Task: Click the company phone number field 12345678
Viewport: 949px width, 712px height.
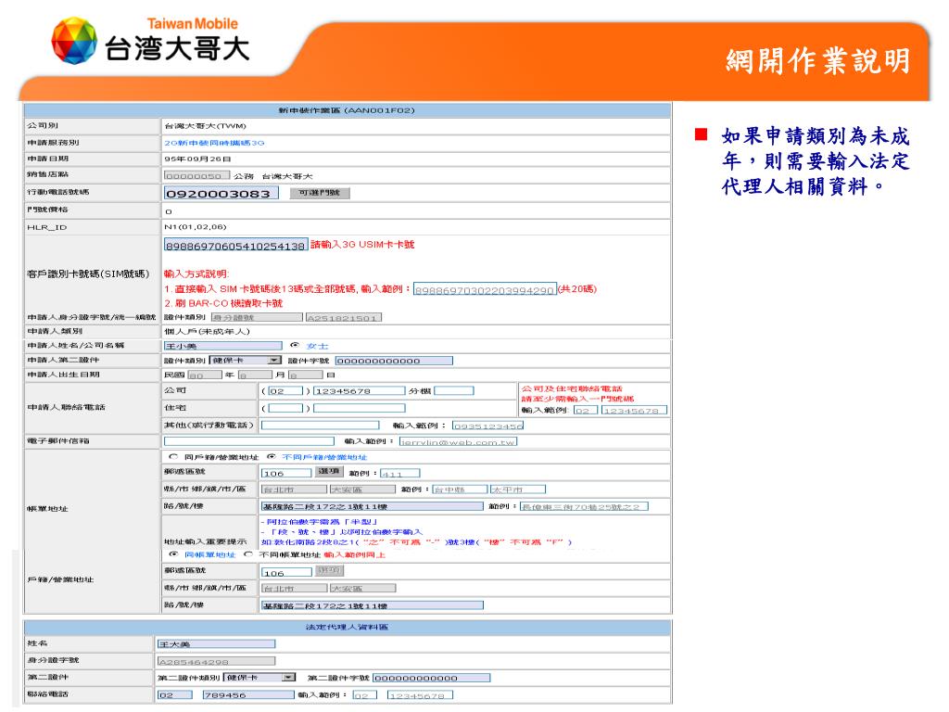Action: tap(360, 391)
